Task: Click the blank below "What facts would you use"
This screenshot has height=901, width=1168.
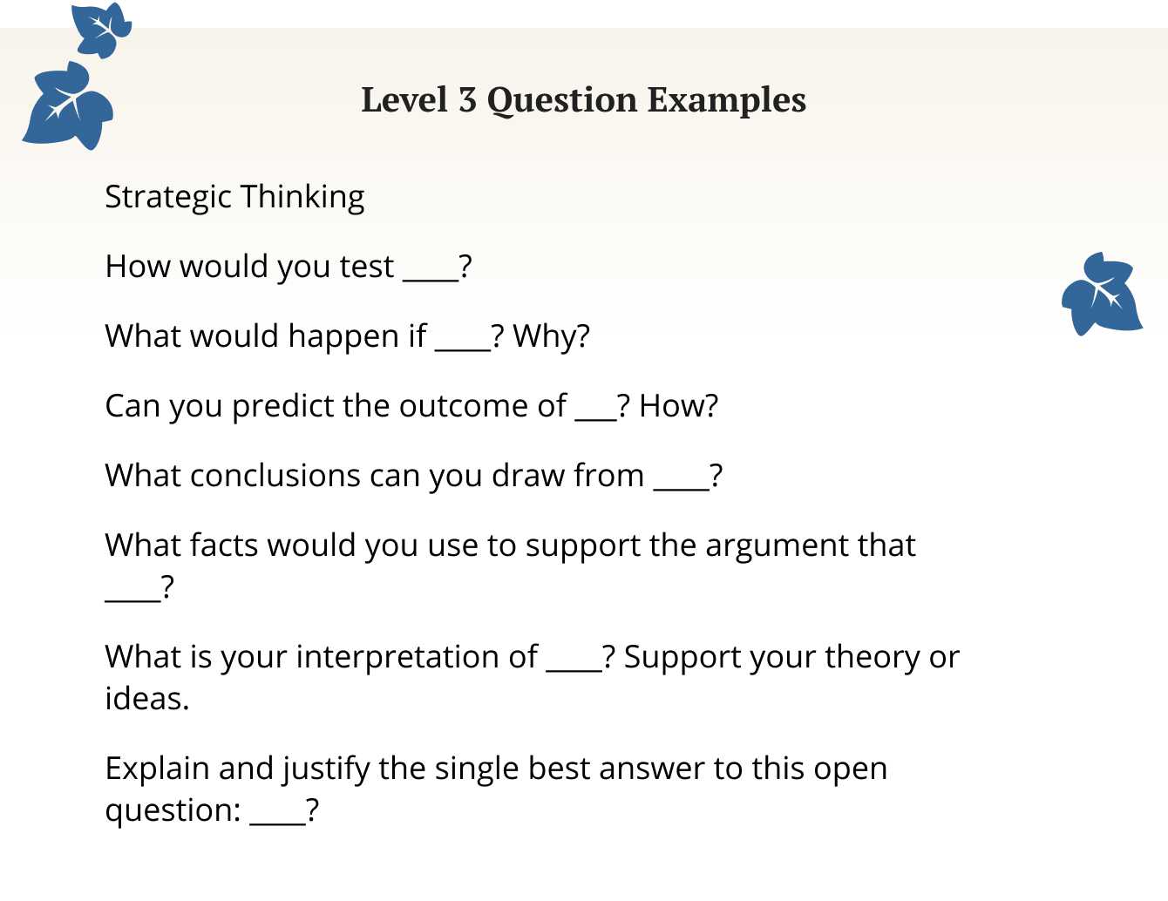Action: 132,596
